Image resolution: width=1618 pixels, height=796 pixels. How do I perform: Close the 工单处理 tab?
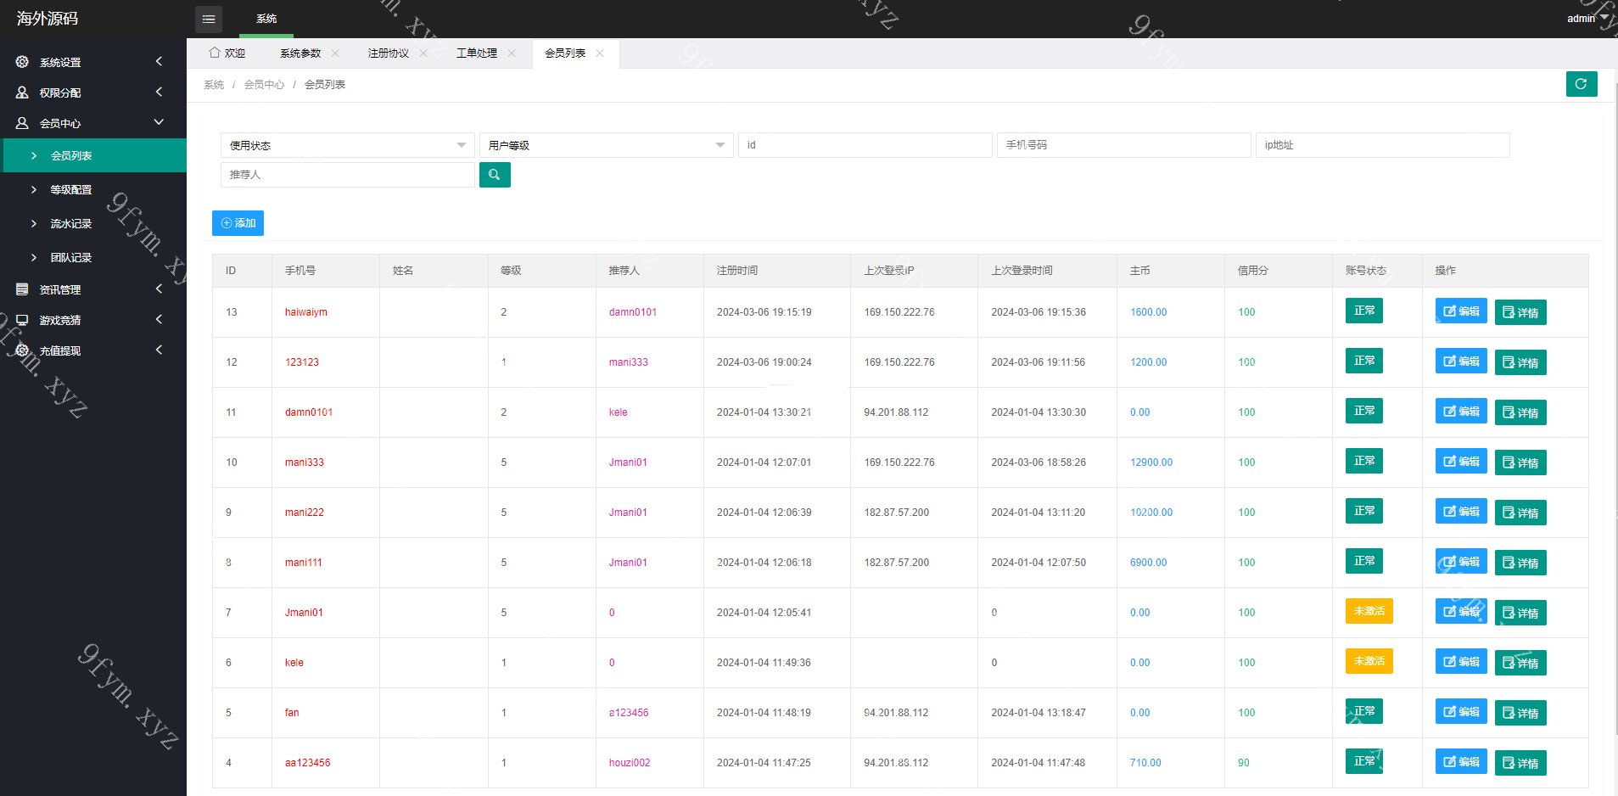tap(512, 53)
